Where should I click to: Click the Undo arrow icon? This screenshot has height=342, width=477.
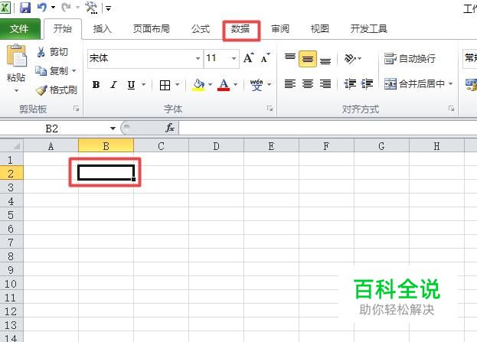pos(42,7)
